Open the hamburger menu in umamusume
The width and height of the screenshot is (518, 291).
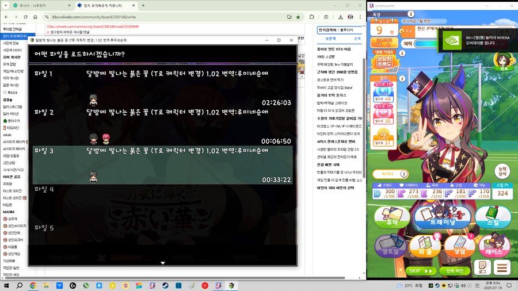(x=502, y=267)
